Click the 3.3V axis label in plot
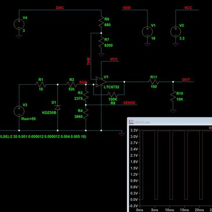212x212 pixels. click(134, 130)
